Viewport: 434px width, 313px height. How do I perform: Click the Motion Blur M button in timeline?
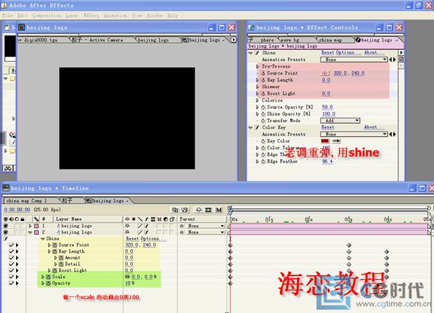coord(218,210)
